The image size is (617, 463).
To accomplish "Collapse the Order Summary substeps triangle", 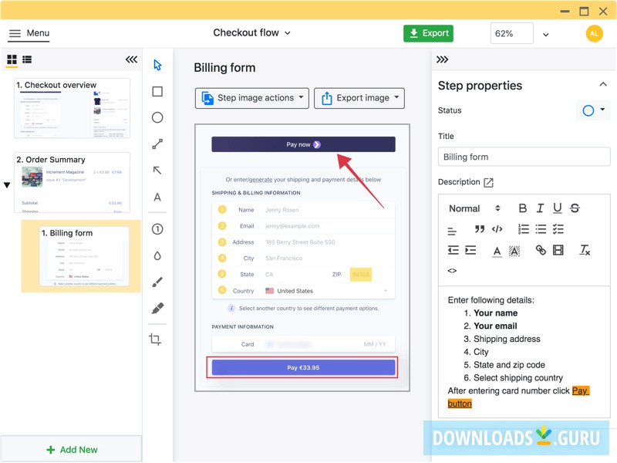I will 7,184.
